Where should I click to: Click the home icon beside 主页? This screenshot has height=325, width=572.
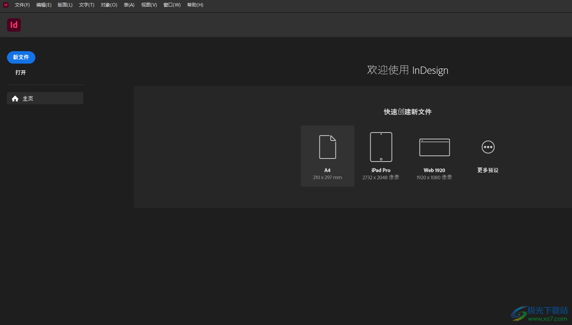15,99
